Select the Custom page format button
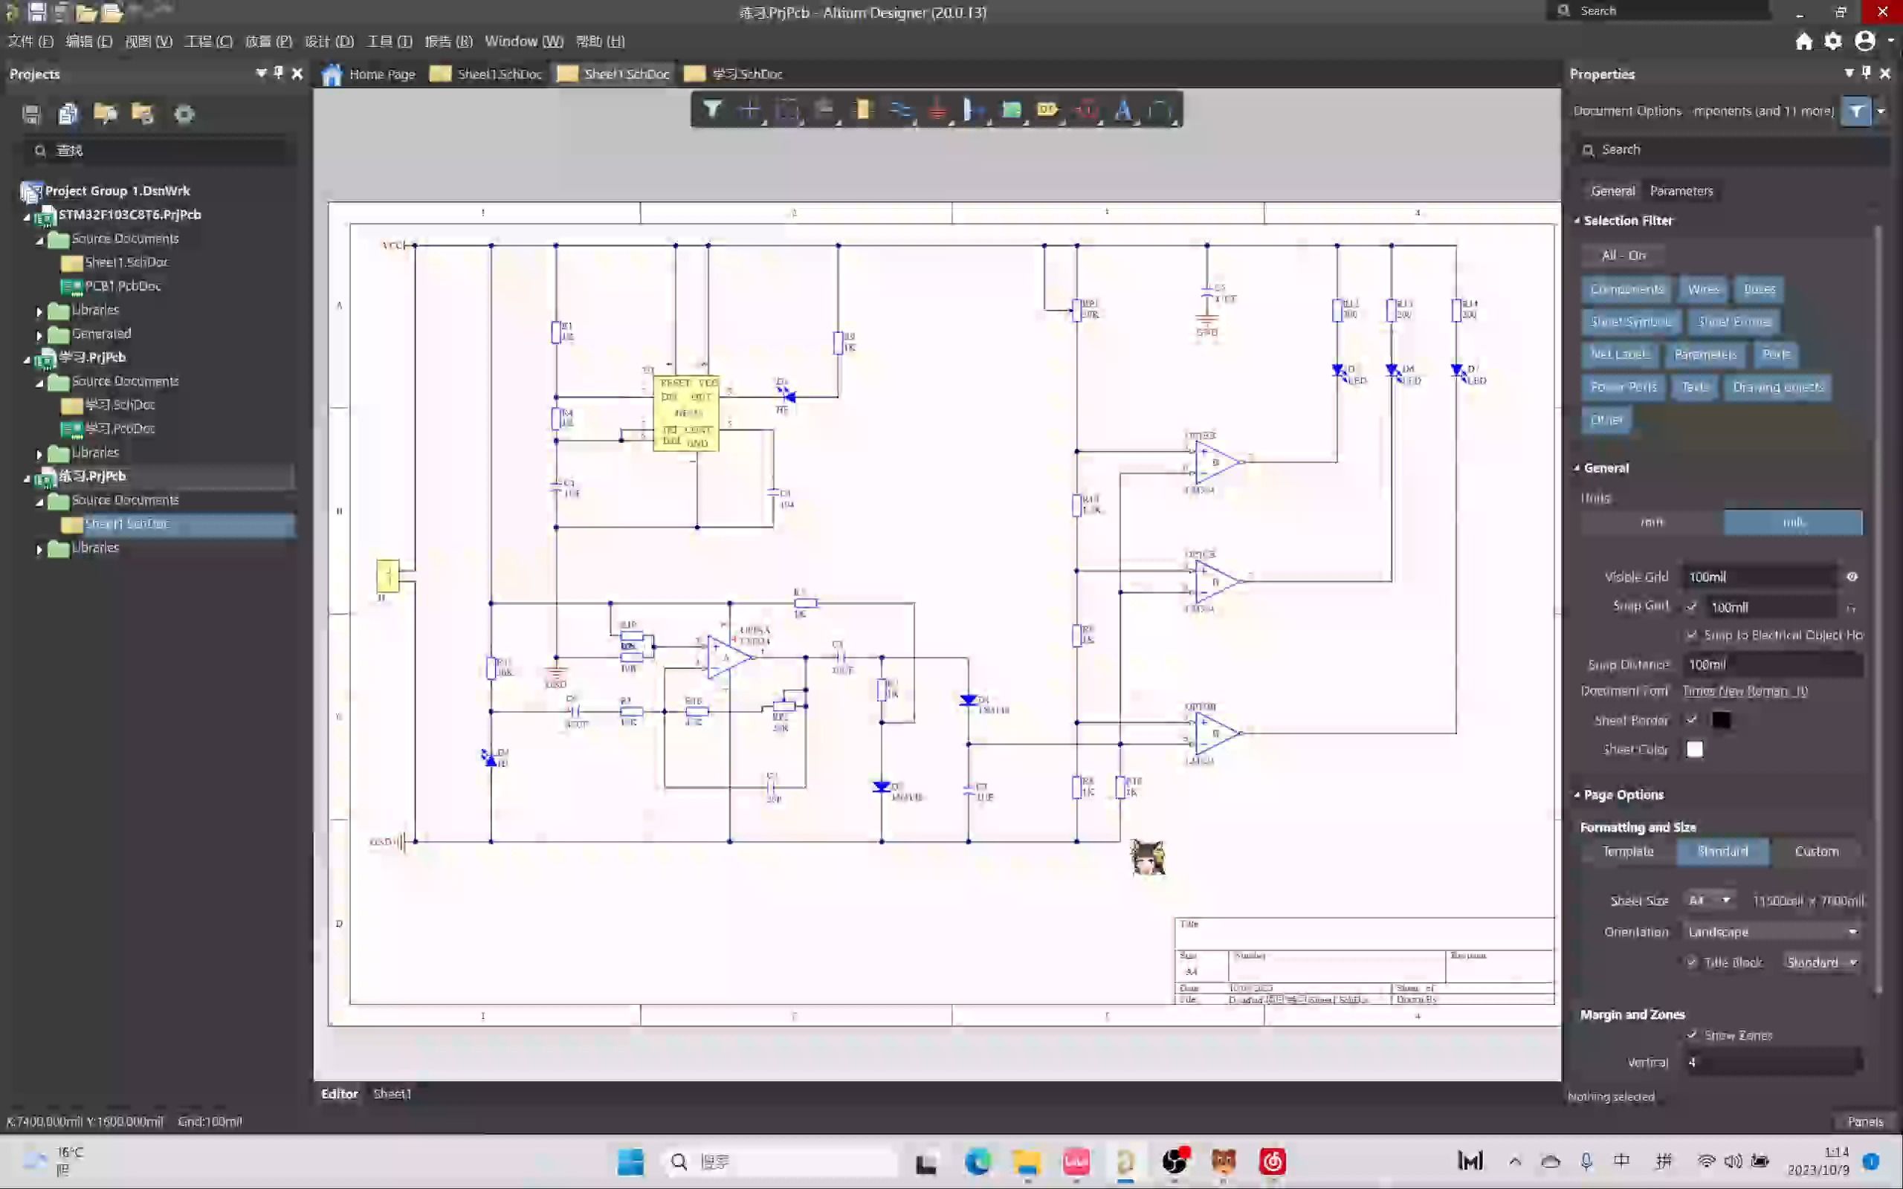This screenshot has height=1189, width=1903. point(1817,852)
